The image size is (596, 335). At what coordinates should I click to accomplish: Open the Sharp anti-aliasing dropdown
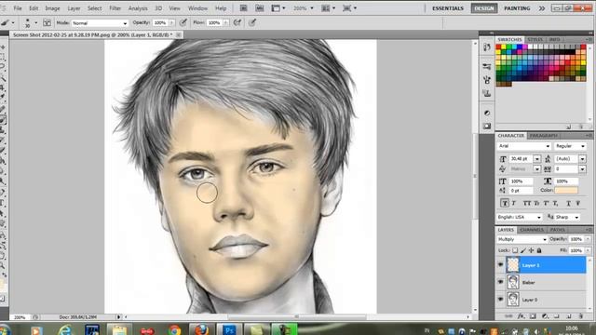point(567,217)
